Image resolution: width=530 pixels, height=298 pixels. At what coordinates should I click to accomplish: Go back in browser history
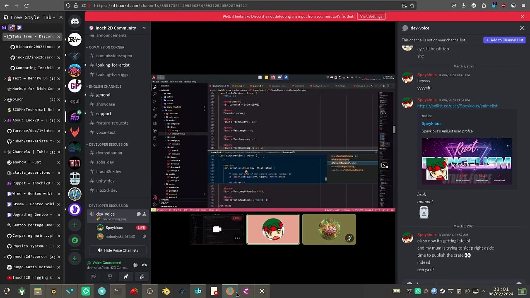coord(6,6)
